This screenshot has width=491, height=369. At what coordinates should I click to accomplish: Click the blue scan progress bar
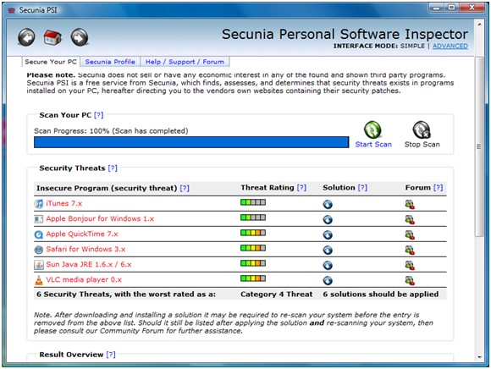click(191, 142)
